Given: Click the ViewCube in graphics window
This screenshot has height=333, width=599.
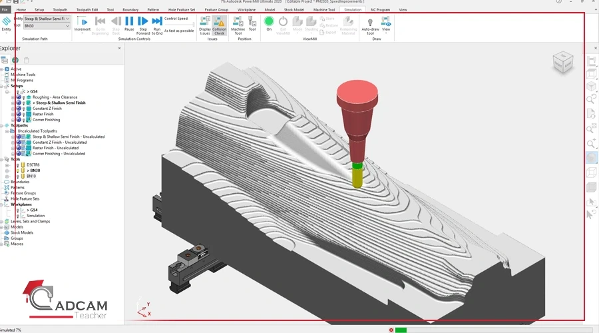Looking at the screenshot, I should click(562, 63).
